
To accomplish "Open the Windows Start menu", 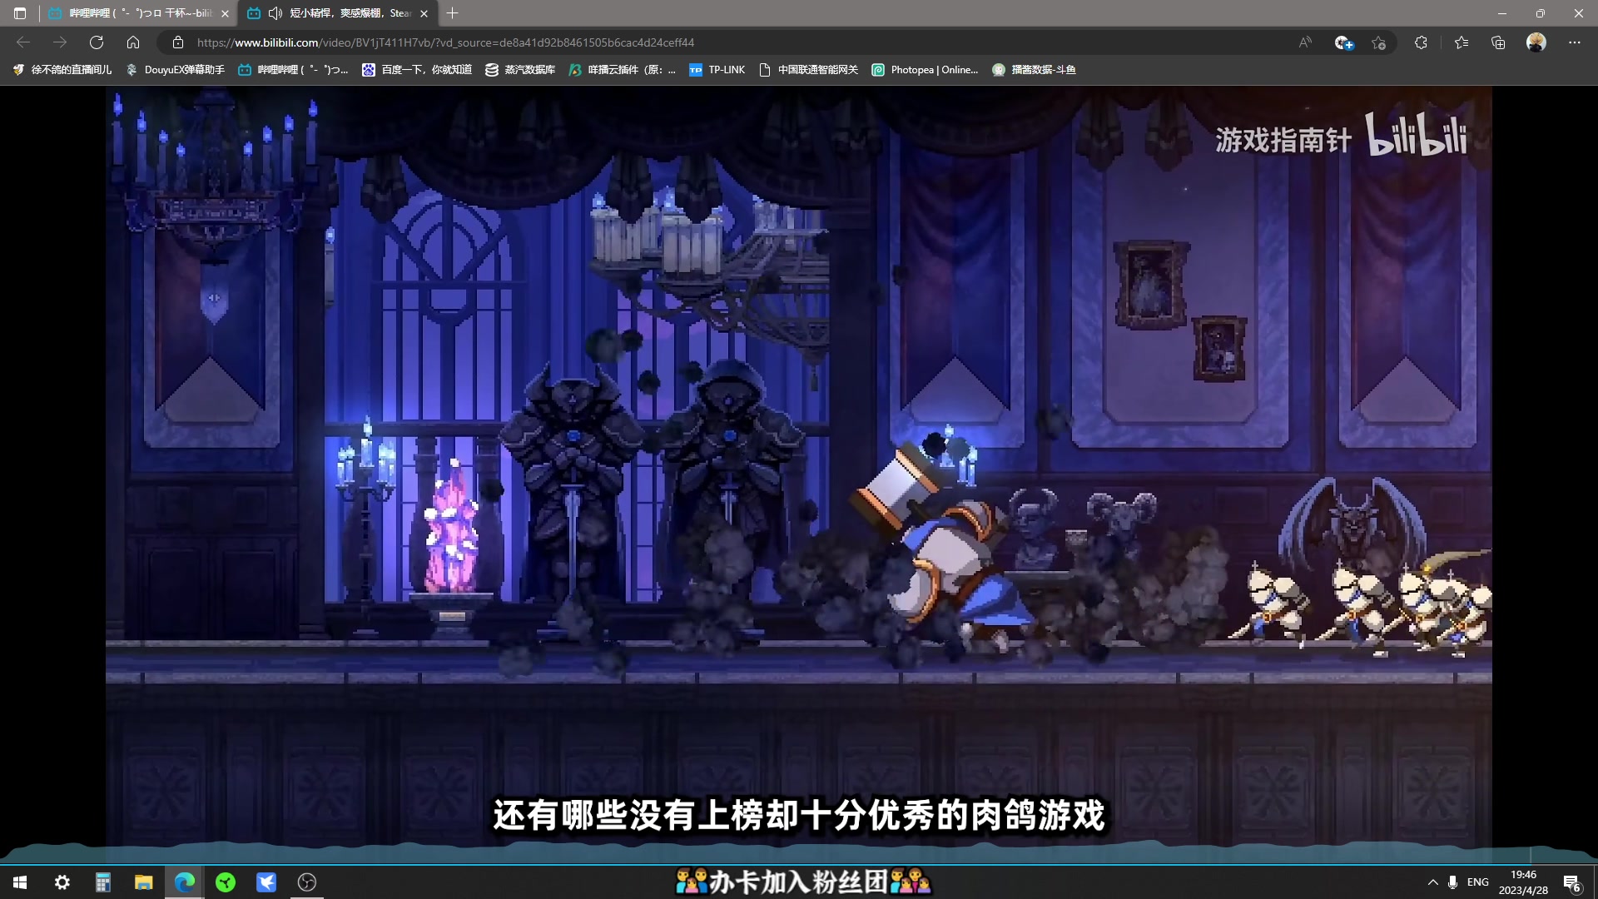I will tap(20, 882).
